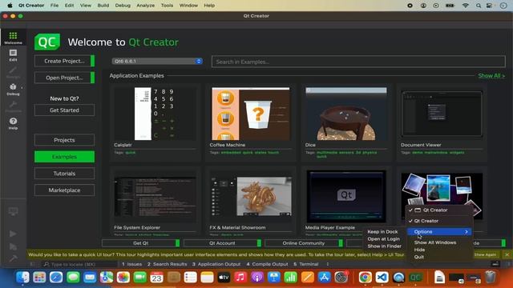
Task: Open Apple TV app in the Dock
Action: (x=224, y=278)
